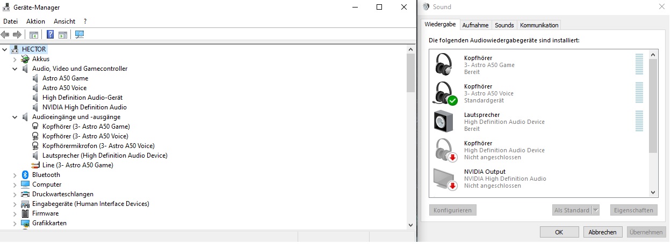The image size is (671, 244).
Task: Collapse Audioeingänge und -ausgänge
Action: coord(15,117)
